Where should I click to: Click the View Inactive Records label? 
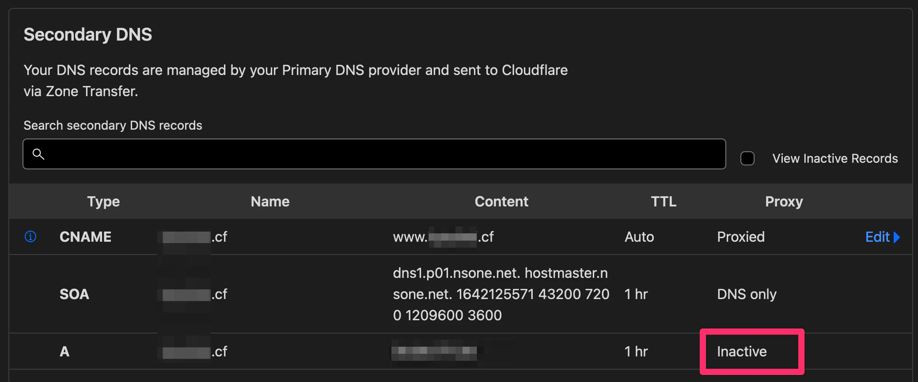tap(835, 158)
